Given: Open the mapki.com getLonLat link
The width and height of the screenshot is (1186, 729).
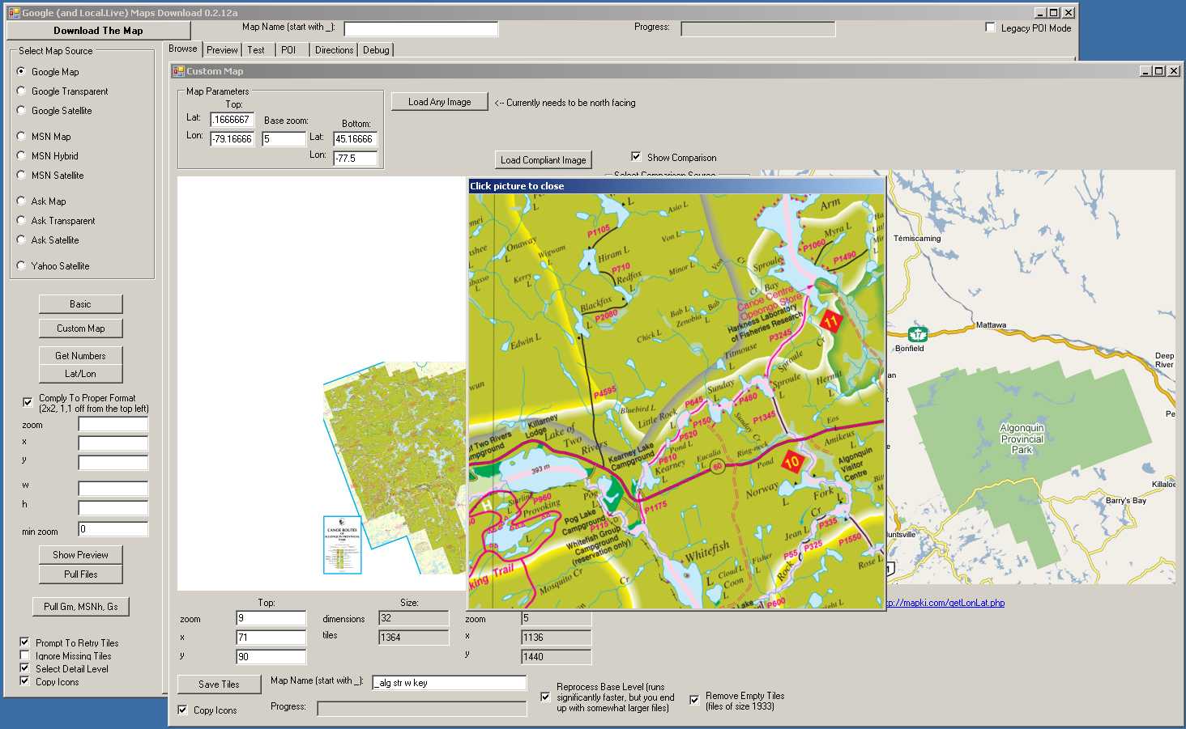Looking at the screenshot, I should 945,603.
